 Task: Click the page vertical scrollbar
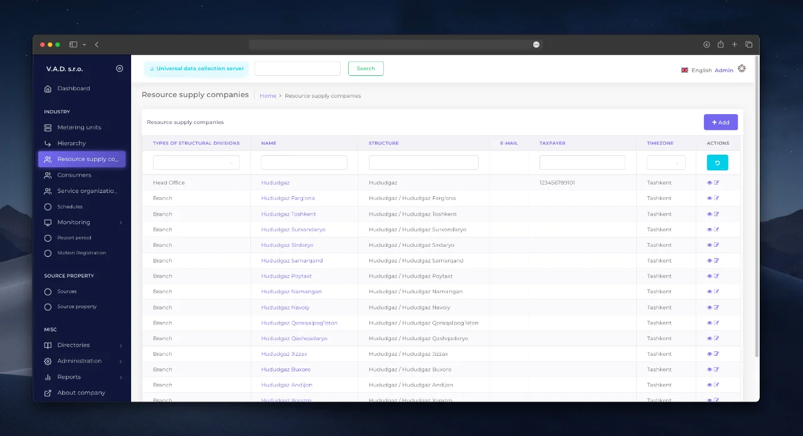(x=757, y=207)
